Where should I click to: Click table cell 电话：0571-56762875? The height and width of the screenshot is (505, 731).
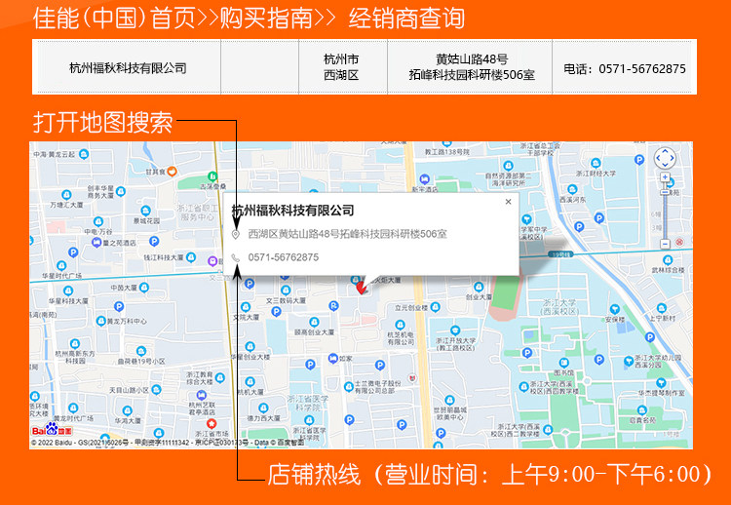pos(625,69)
